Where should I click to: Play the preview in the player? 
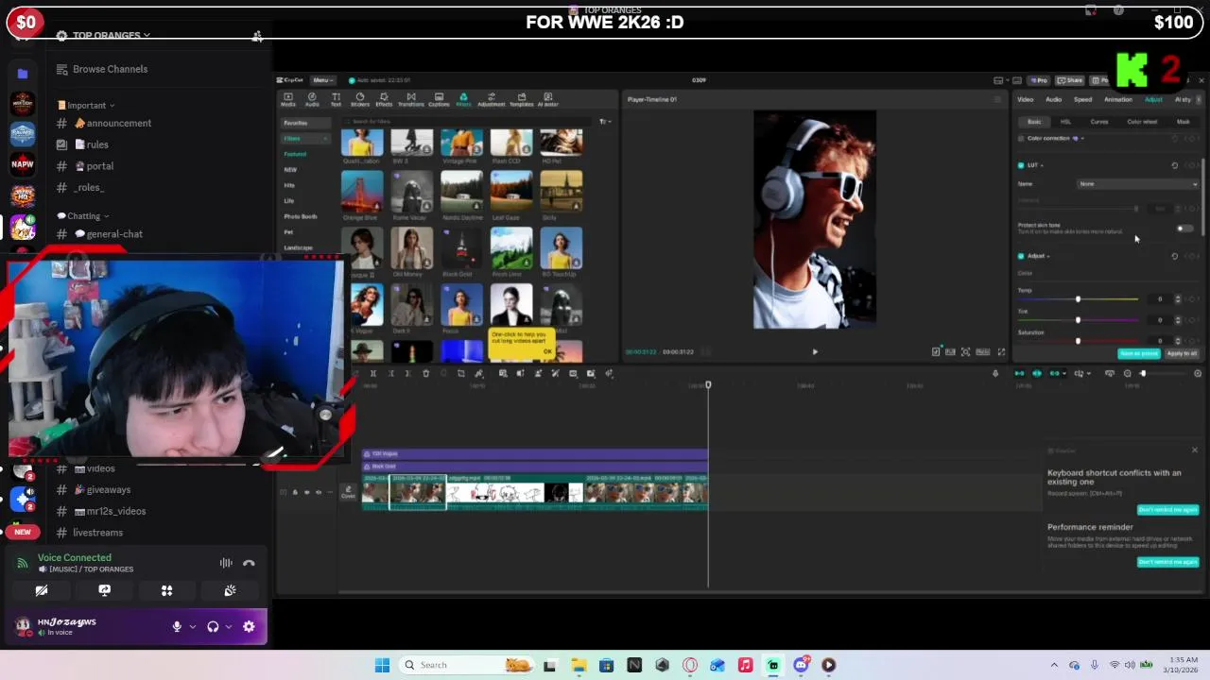(x=815, y=352)
